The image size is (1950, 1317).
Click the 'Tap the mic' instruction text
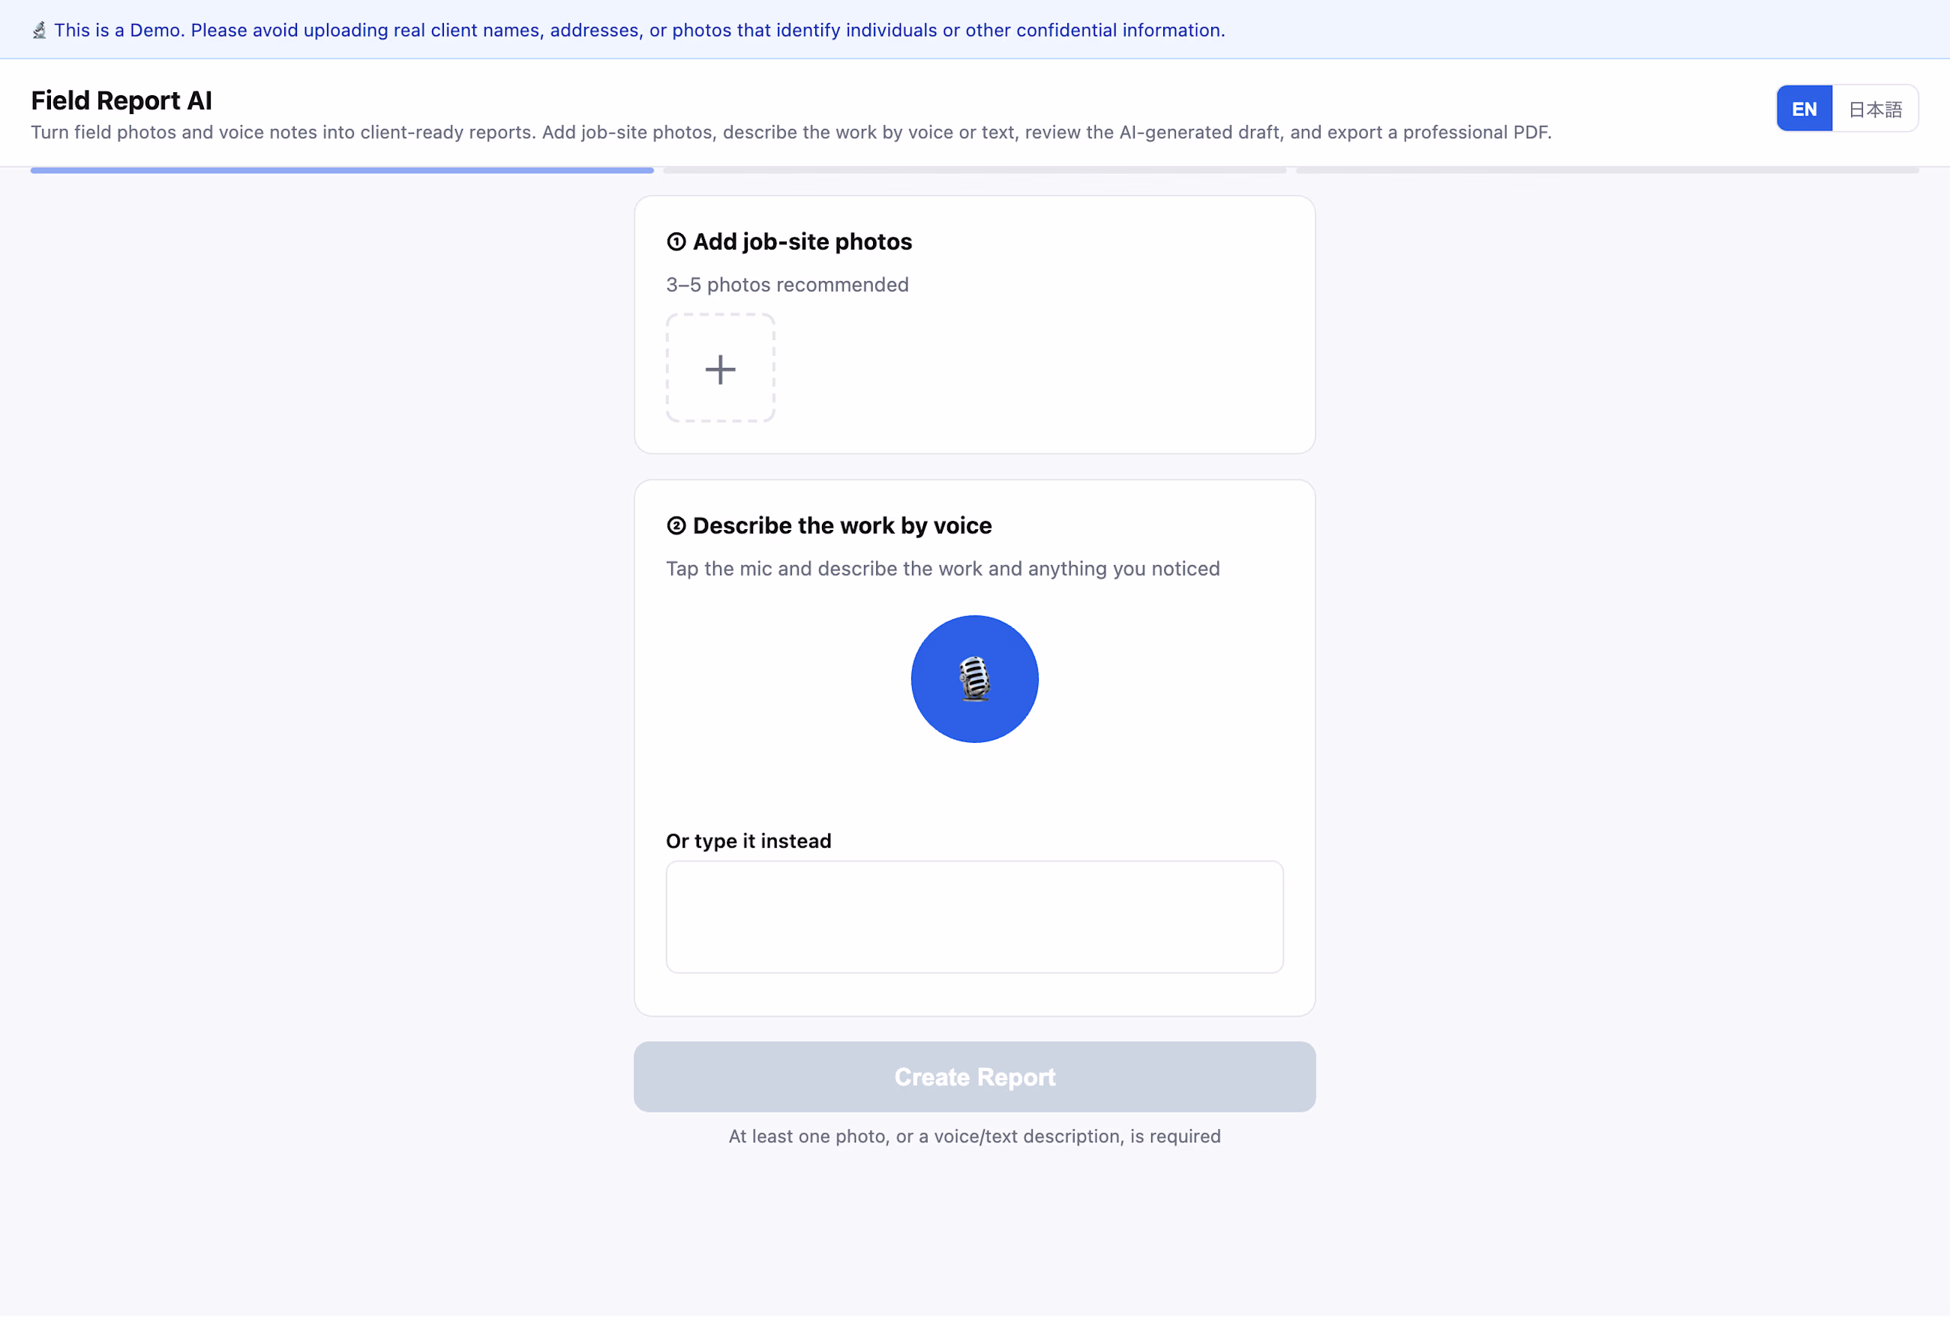point(942,569)
